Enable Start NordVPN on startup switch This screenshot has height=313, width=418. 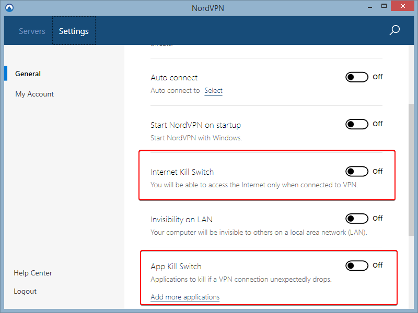click(x=357, y=124)
